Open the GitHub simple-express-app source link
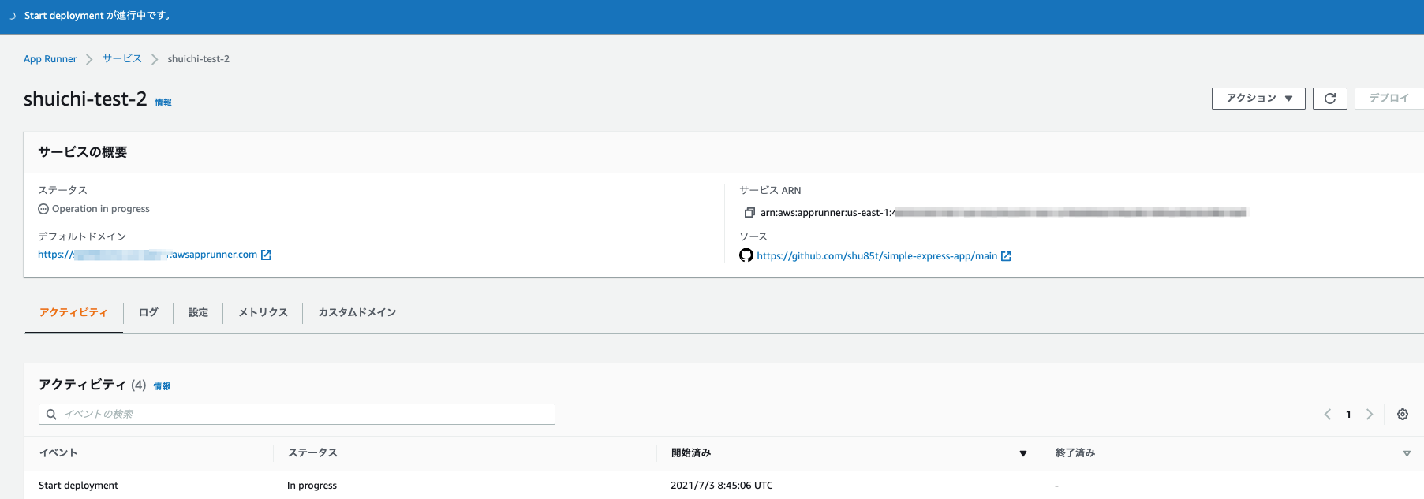 point(876,256)
